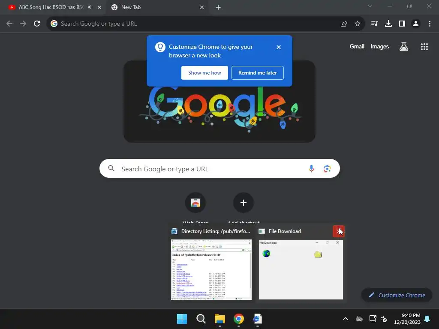Click Show me how button
Screen dimensions: 439x329
[x=204, y=73]
